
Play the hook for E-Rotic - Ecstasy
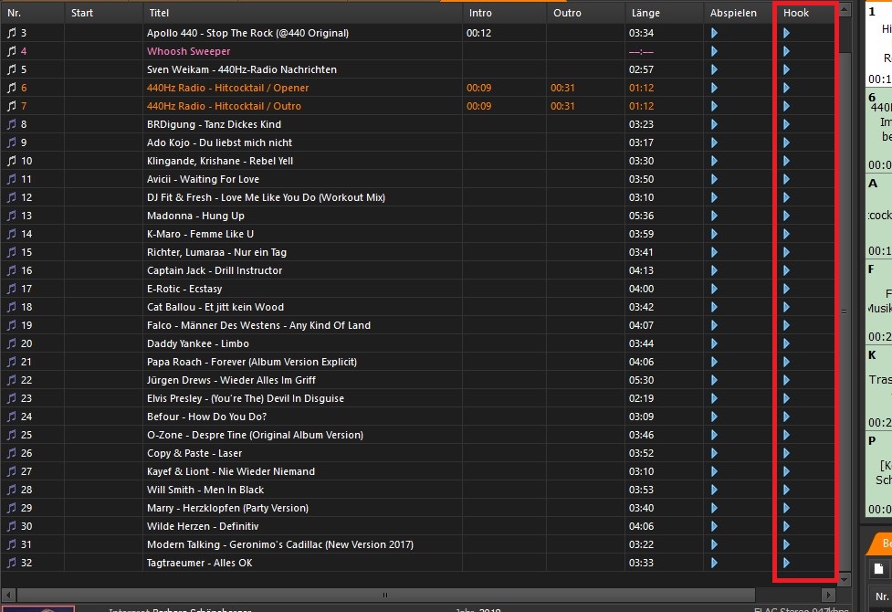pyautogui.click(x=786, y=289)
